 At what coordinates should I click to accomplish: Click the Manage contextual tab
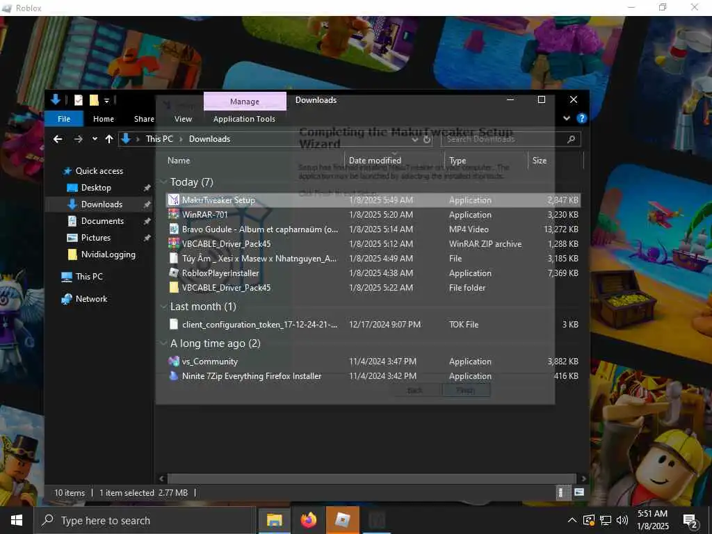coord(245,102)
